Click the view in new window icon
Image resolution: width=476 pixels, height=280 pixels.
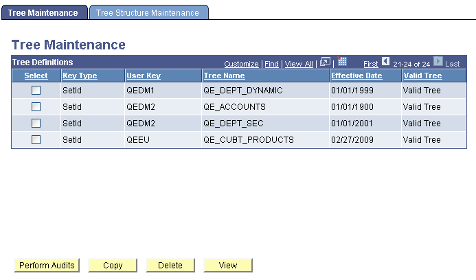[326, 62]
